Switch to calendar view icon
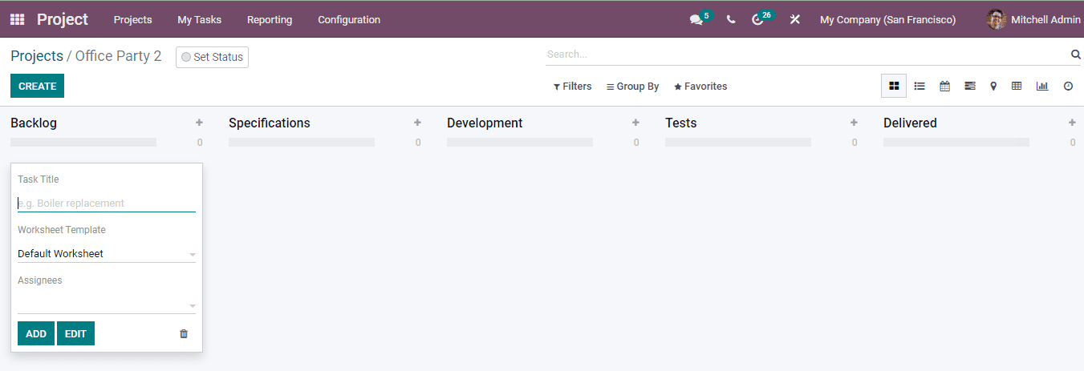Viewport: 1084px width, 371px height. [944, 86]
